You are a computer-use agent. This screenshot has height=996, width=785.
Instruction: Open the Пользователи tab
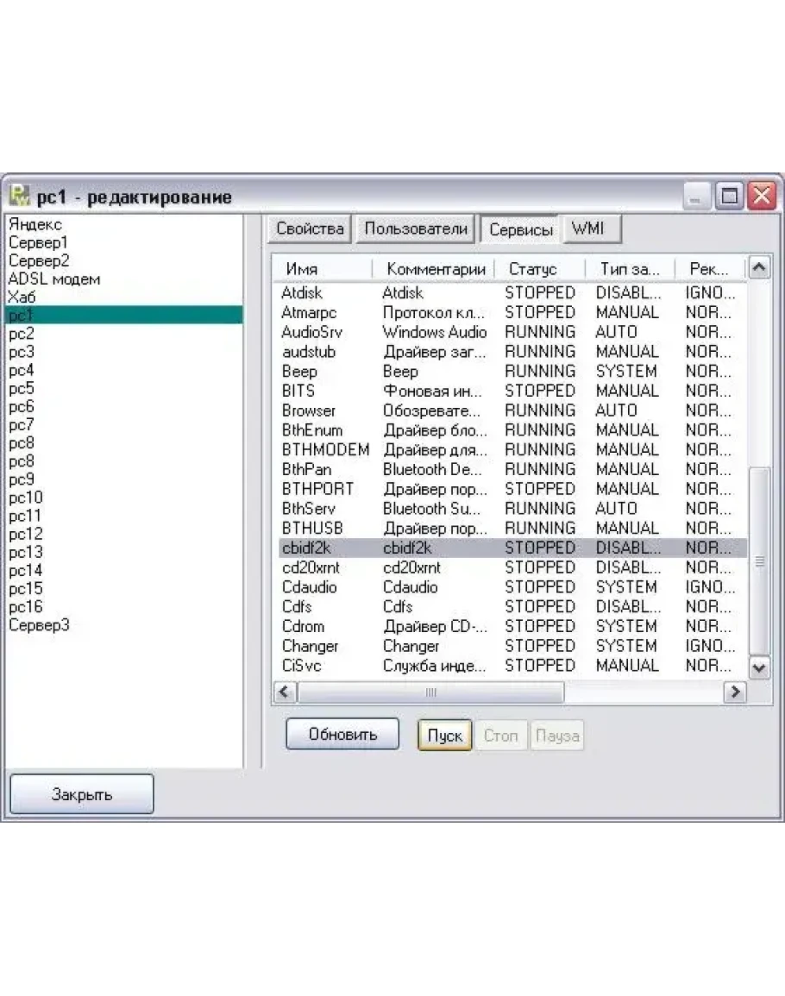[416, 229]
